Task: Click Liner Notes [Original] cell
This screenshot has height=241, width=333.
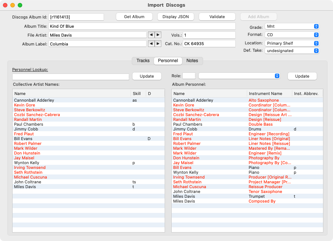Action: [269, 139]
